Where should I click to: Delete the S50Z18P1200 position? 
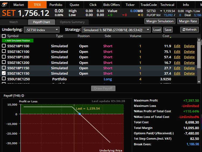tap(189, 57)
